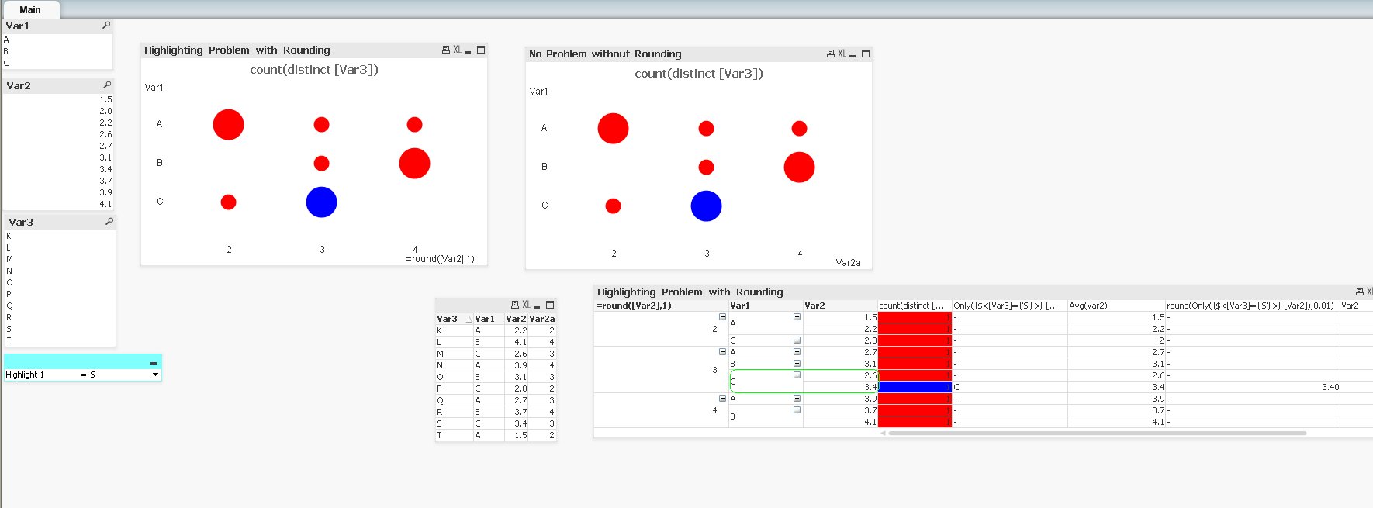Select S in the Var3 list box
The image size is (1373, 508).
pos(60,329)
